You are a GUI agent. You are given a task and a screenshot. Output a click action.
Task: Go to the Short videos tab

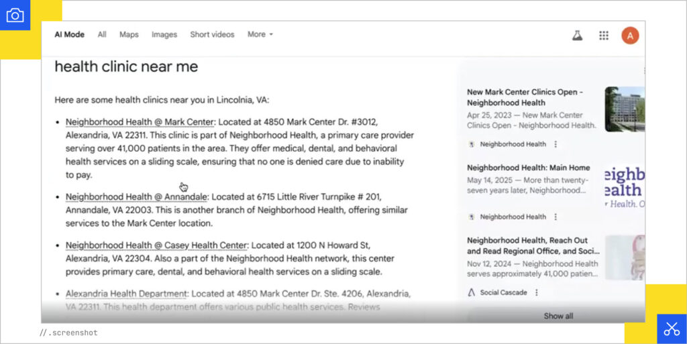click(212, 34)
